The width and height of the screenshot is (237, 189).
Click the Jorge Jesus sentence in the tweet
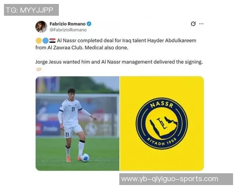[119, 62]
